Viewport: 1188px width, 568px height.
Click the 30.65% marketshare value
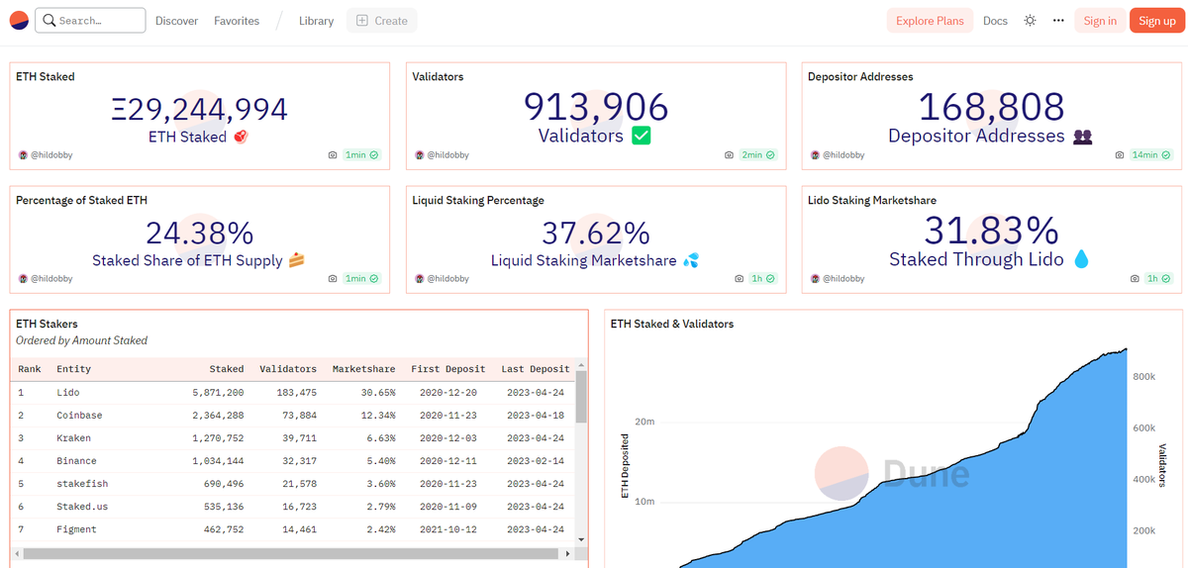pos(378,393)
